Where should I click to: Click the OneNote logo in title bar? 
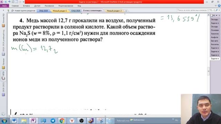click(1, 2)
